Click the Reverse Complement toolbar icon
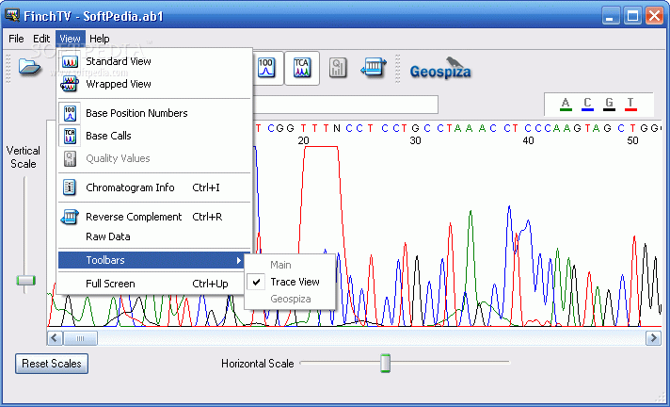The height and width of the screenshot is (407, 670). point(373,68)
